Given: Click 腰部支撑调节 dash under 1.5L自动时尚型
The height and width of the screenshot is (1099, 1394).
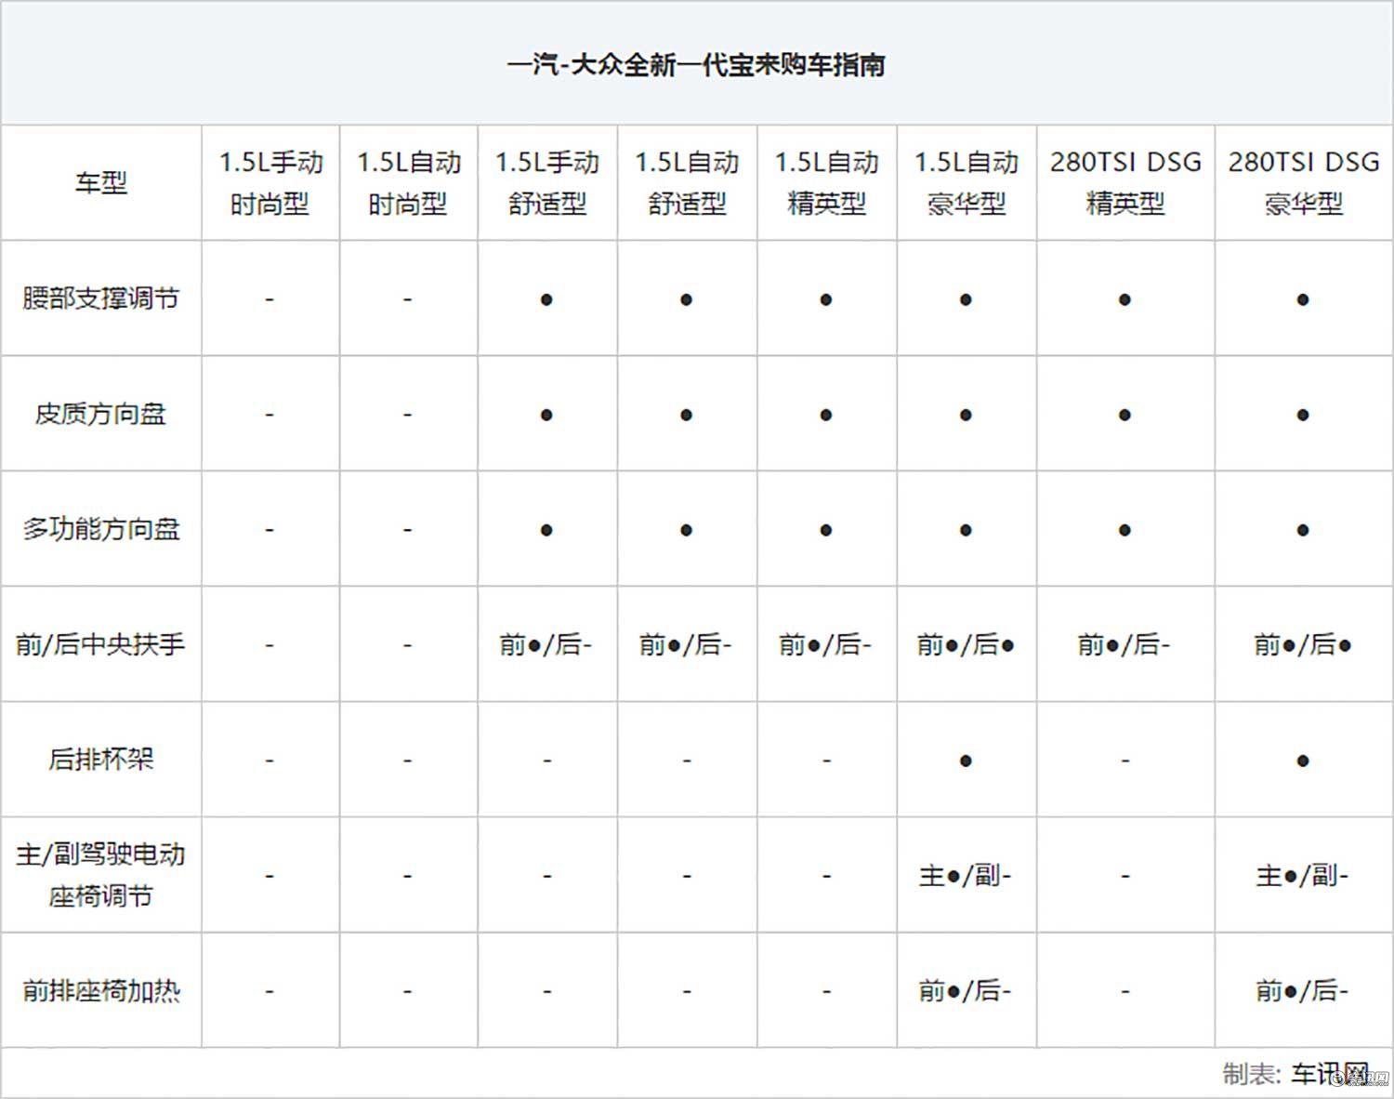Looking at the screenshot, I should (408, 299).
